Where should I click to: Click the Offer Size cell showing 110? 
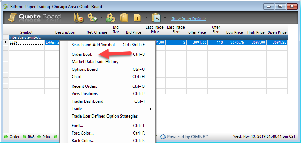[216, 42]
